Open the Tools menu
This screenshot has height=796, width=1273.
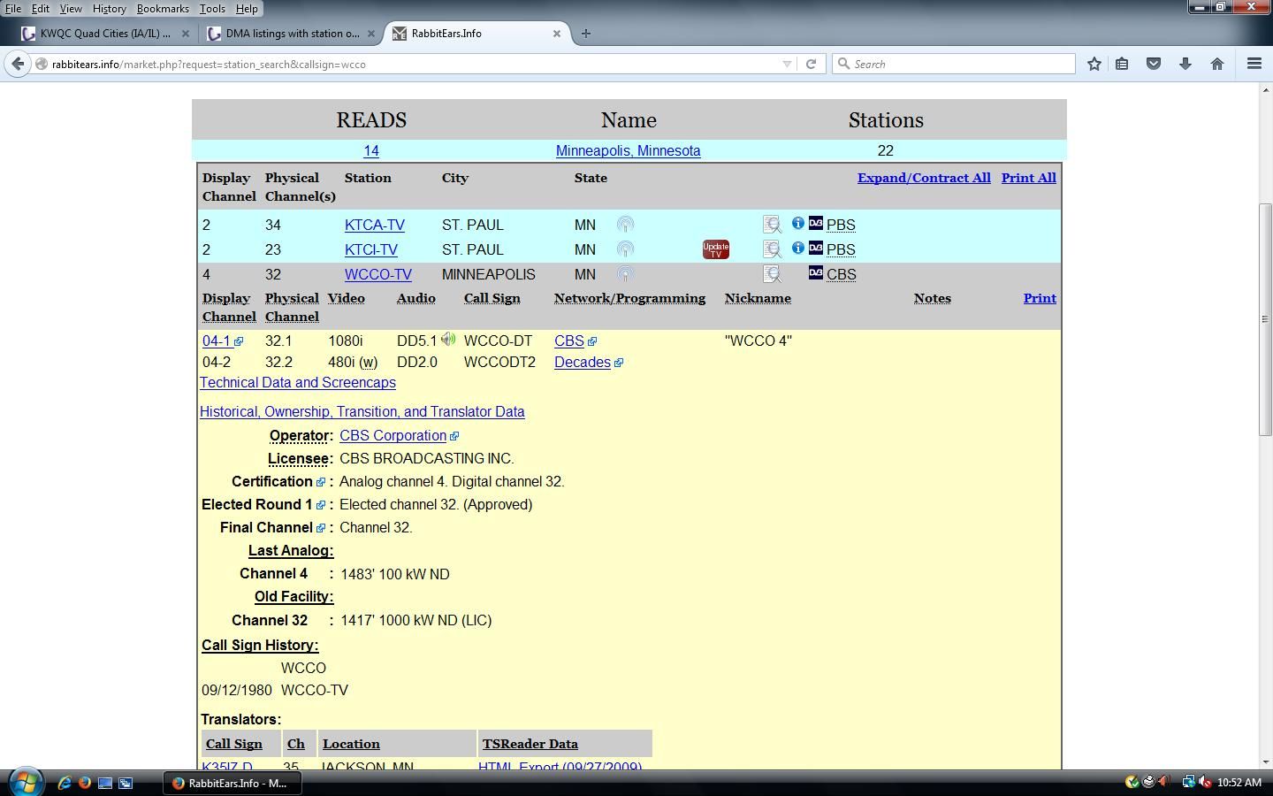pyautogui.click(x=212, y=8)
